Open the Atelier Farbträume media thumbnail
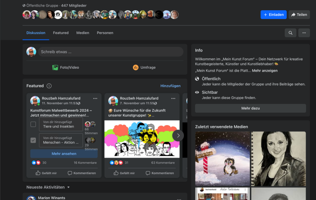Viewport: 316px width, 200px height. coord(223,193)
